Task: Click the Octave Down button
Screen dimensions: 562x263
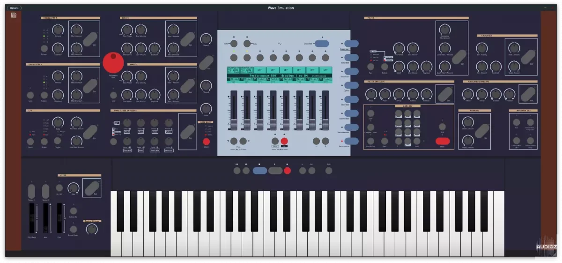Action: (x=73, y=229)
